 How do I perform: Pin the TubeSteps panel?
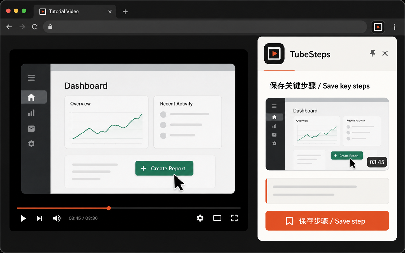pos(373,53)
